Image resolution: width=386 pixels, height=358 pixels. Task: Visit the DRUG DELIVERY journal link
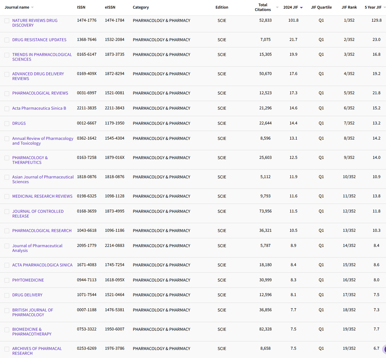(x=27, y=295)
